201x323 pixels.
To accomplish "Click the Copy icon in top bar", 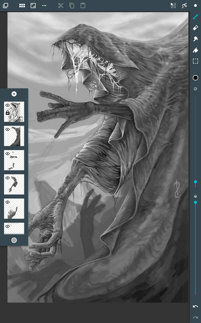I will pos(72,5).
